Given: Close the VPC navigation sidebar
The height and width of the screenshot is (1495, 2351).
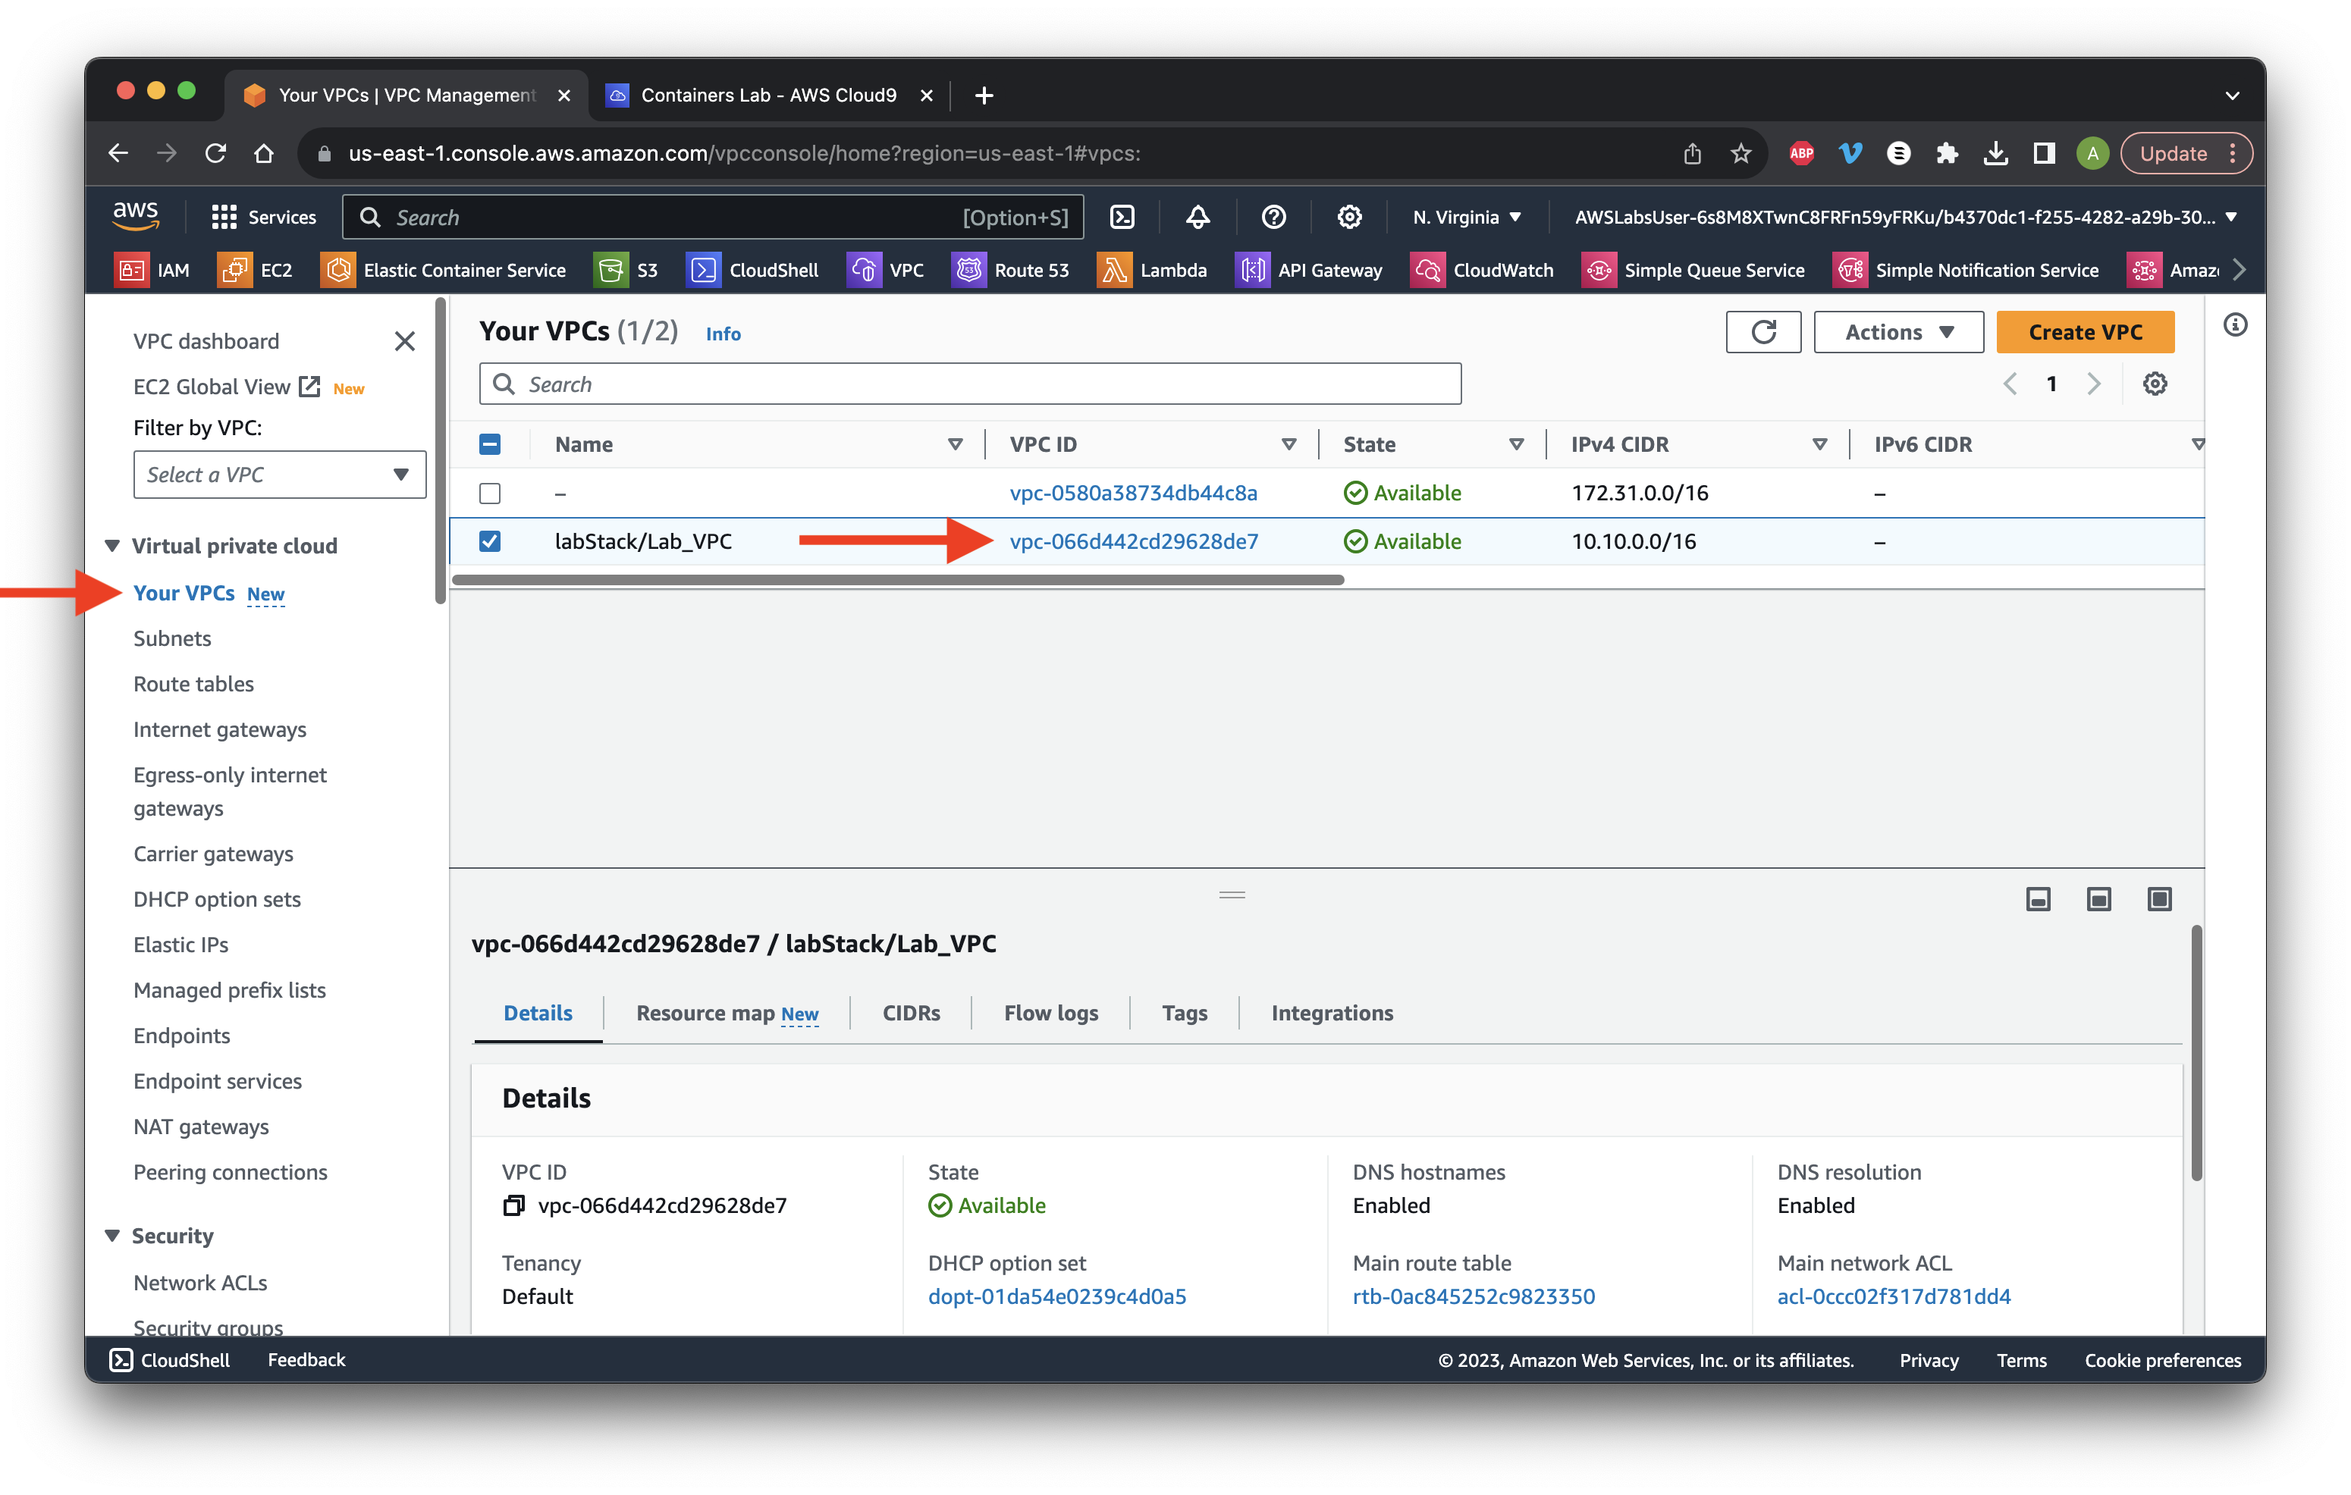Looking at the screenshot, I should click(x=404, y=342).
